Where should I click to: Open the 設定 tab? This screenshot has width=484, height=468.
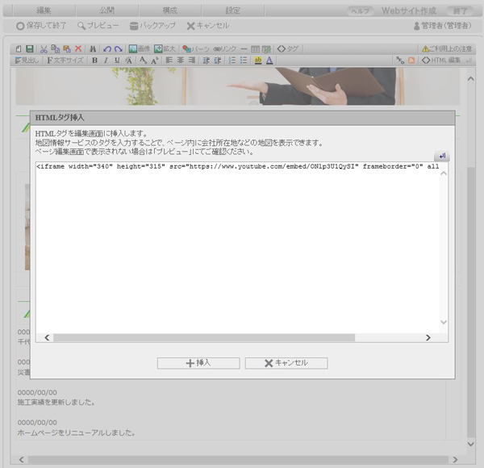click(233, 10)
